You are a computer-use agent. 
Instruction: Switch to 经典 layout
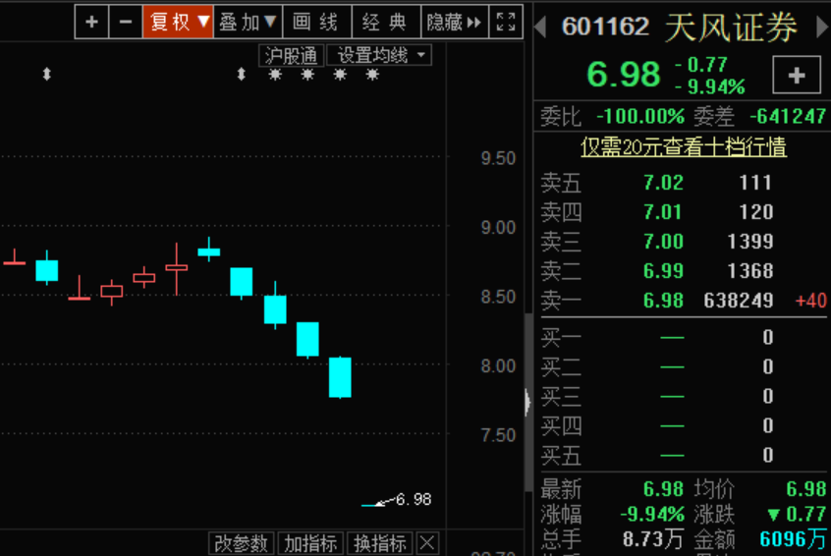click(386, 22)
